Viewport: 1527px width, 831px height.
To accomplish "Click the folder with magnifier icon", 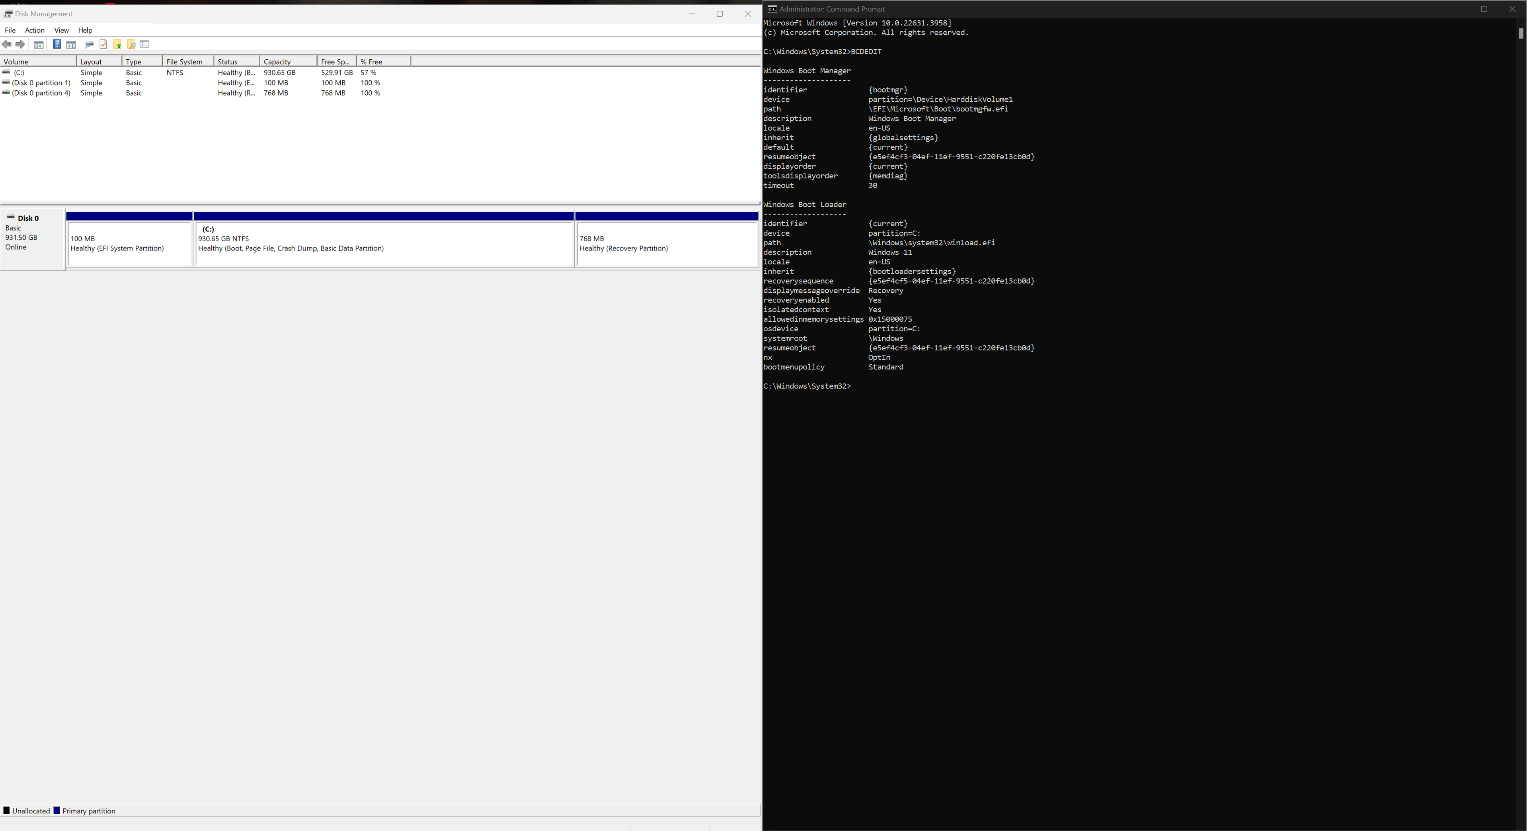I will pos(131,45).
